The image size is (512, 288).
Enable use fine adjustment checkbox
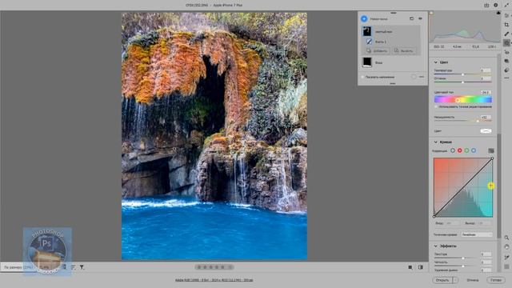click(x=436, y=106)
